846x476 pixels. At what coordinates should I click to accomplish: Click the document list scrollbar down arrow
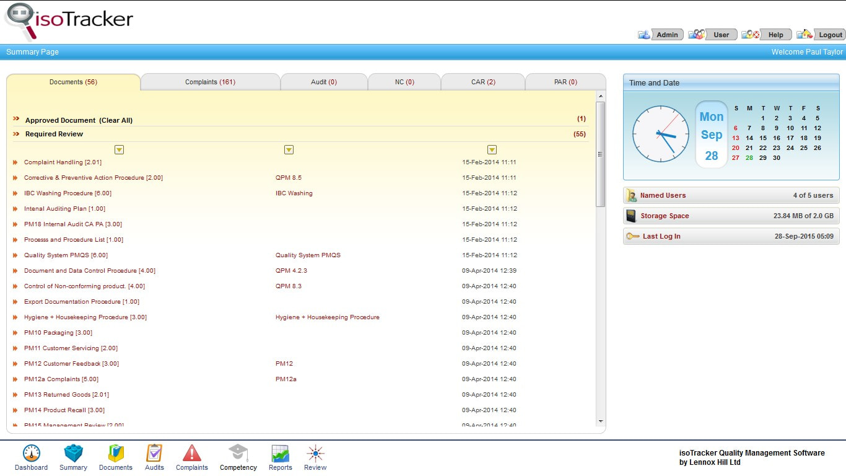pyautogui.click(x=600, y=421)
